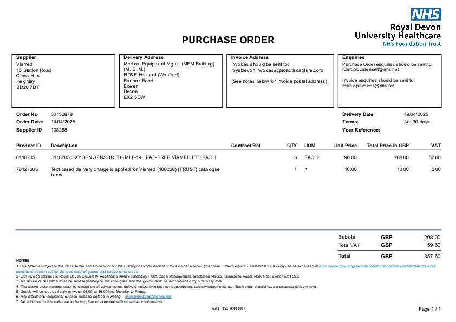Click the grand total value 357.60
Viewport: 456px width, 322px height.
pyautogui.click(x=432, y=256)
